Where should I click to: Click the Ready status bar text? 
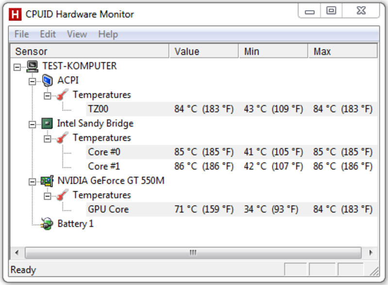23,270
